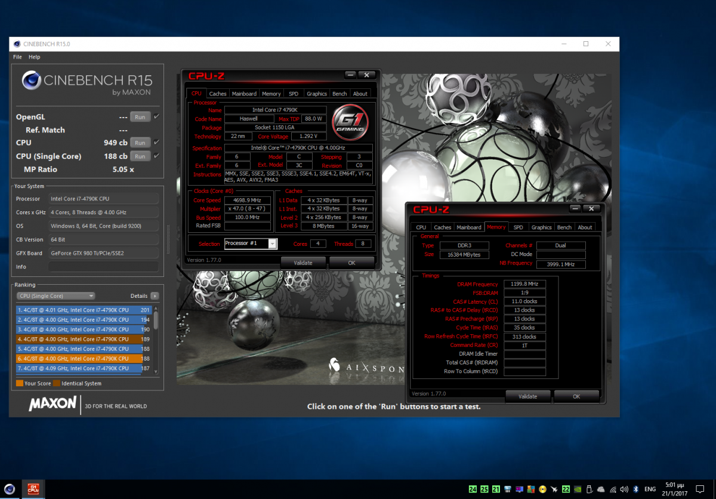The image size is (716, 499).
Task: Toggle the CPU (Single Core) test checkbox
Action: point(156,156)
